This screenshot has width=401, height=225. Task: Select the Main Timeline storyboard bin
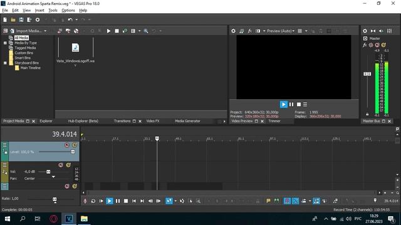tap(30, 68)
